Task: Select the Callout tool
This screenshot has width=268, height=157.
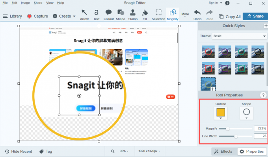Action: pos(108,15)
